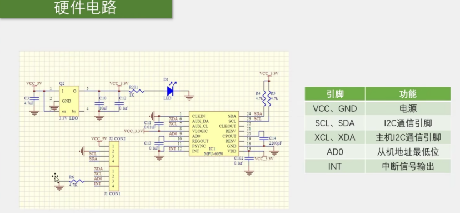This screenshot has width=460, height=214.
Task: Click the C102 0.1uf capacitor symbol
Action: (249, 159)
